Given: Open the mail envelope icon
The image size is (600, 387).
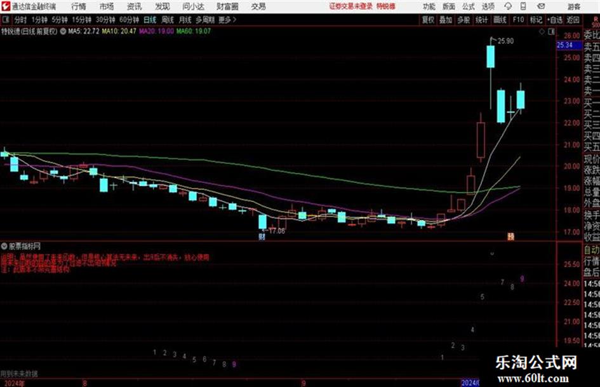Looking at the screenshot, I should 541,6.
